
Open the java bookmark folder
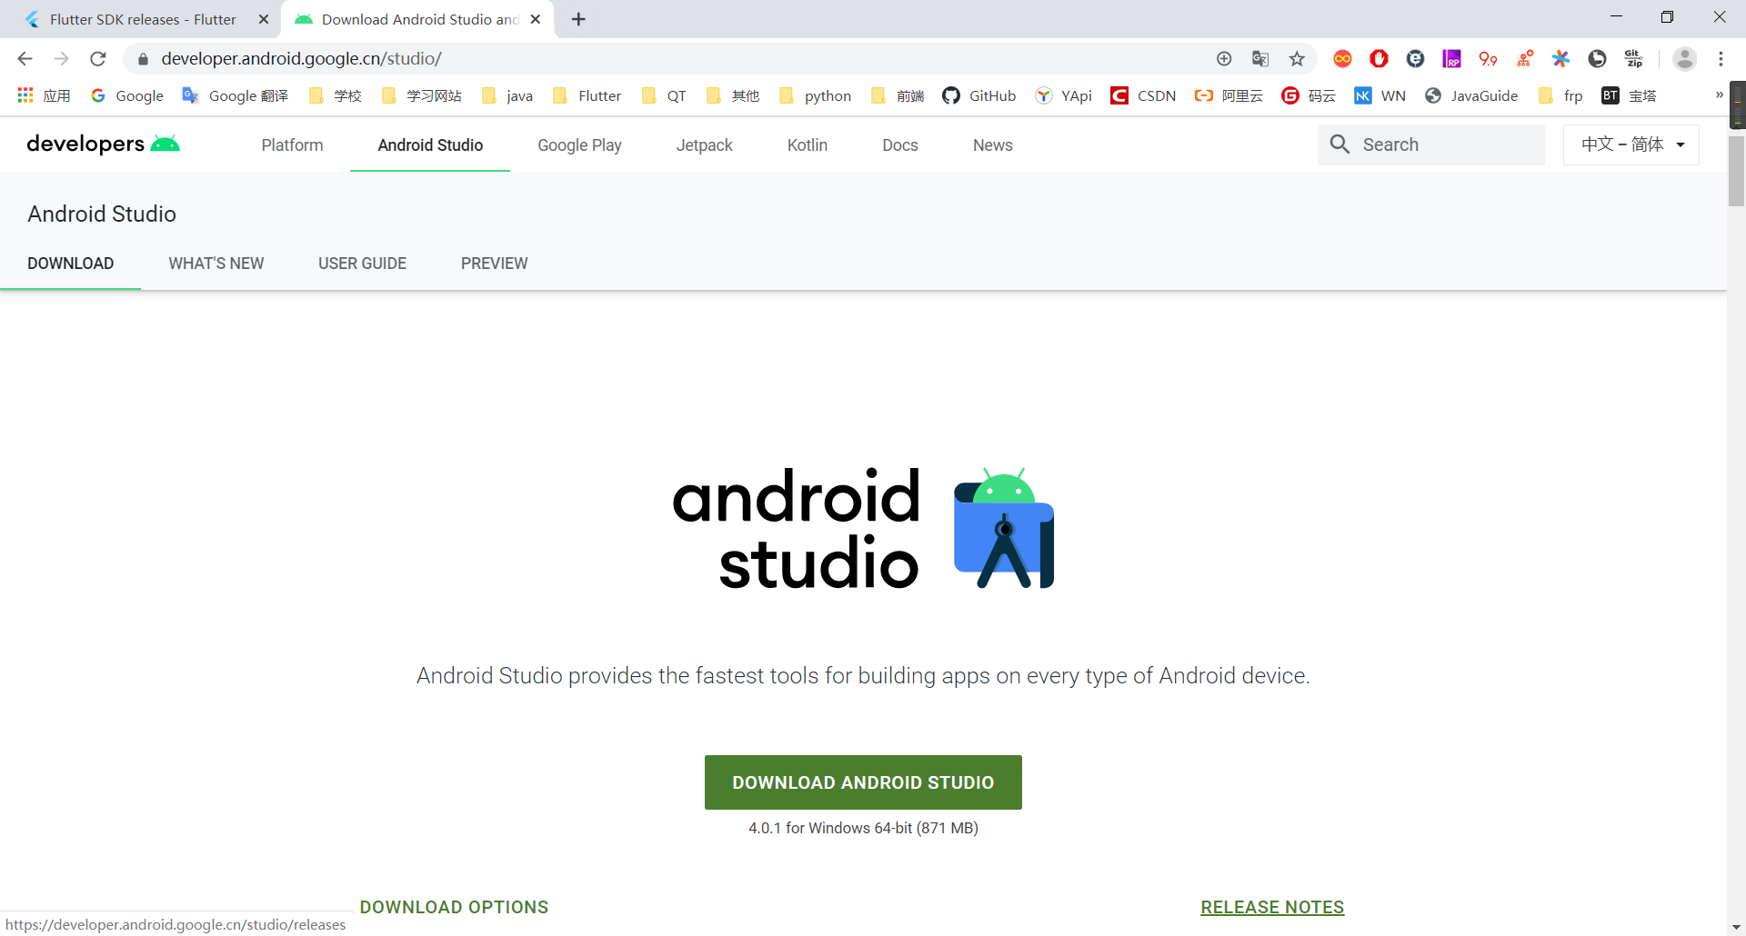pyautogui.click(x=507, y=95)
